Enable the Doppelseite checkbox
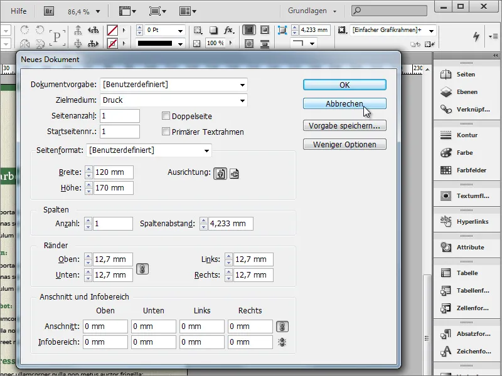502x376 pixels. 166,116
